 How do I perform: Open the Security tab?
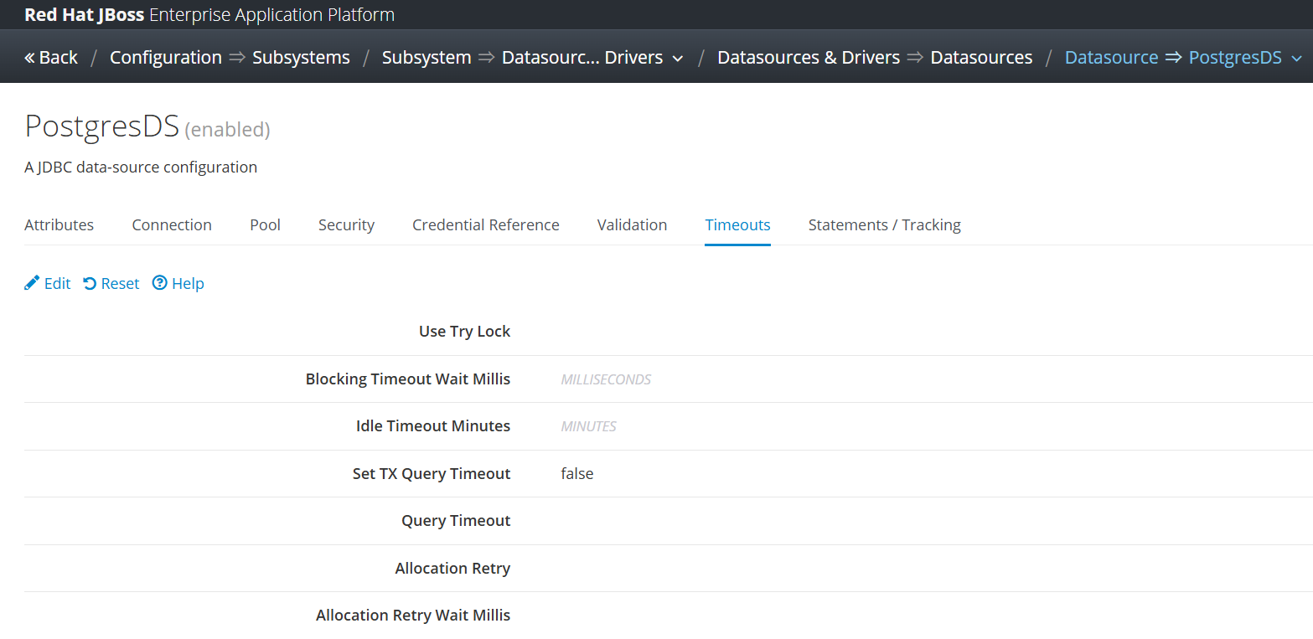tap(346, 224)
